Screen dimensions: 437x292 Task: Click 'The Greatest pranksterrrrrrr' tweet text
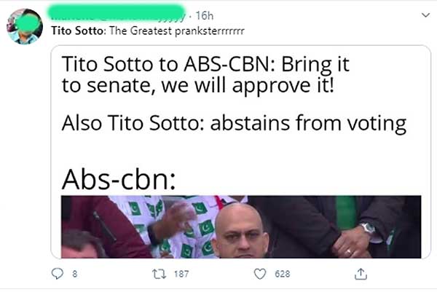177,31
